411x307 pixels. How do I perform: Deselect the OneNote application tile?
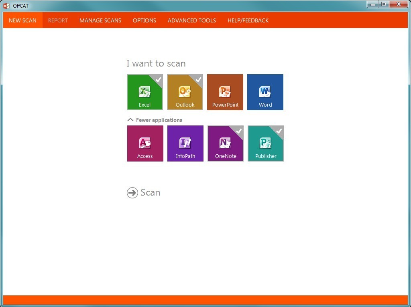226,143
